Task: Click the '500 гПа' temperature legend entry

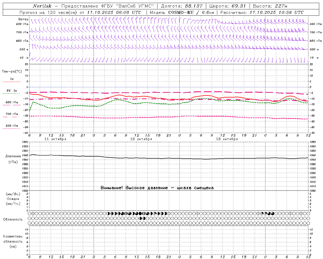Action: click(12, 126)
